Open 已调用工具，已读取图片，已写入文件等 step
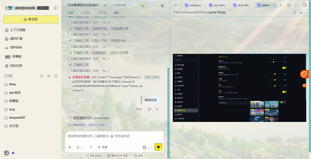 (99, 53)
